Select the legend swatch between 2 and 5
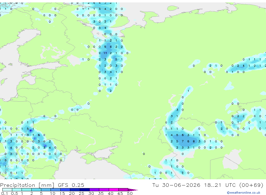Viewport: 266px width, 195px height. pos(36,190)
